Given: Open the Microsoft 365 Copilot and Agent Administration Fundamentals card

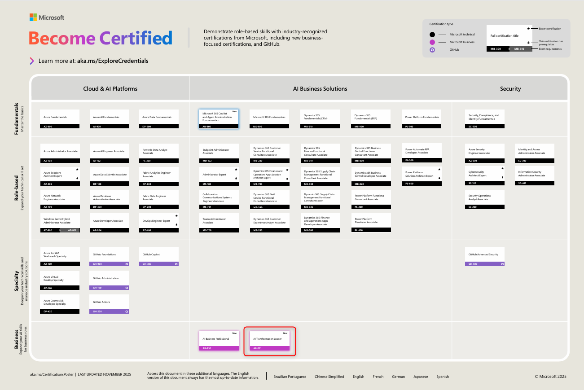Looking at the screenshot, I should tap(219, 119).
